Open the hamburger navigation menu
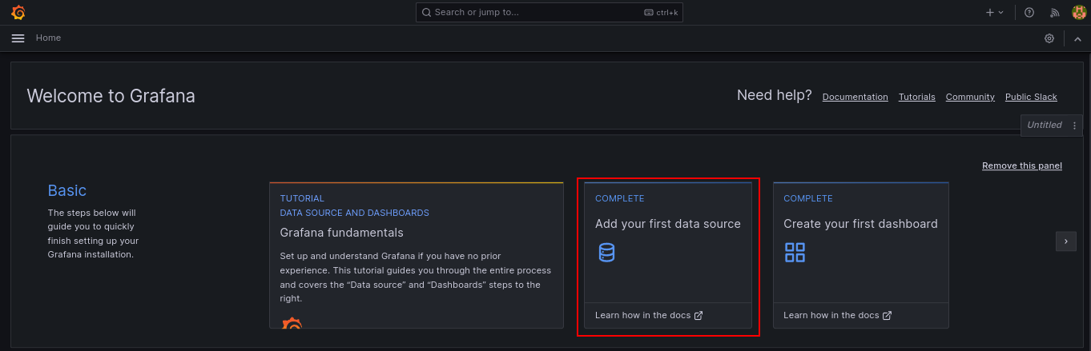1091x351 pixels. (x=18, y=38)
